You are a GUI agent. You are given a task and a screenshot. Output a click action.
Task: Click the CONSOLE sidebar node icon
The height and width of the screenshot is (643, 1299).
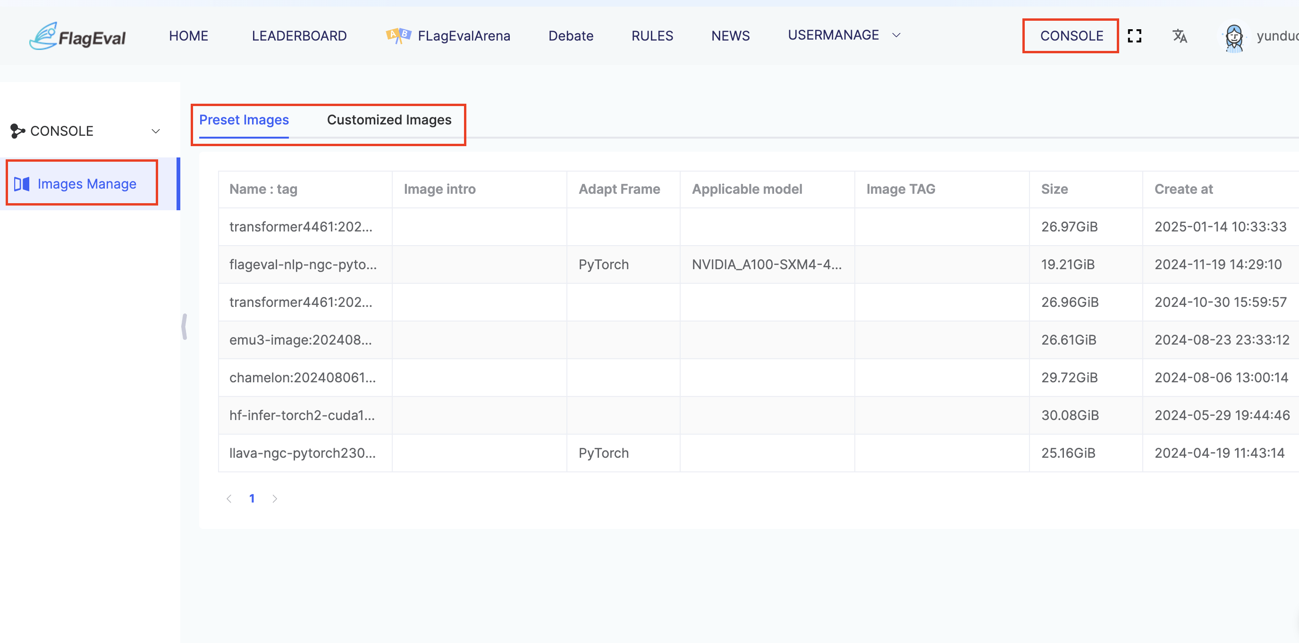(17, 131)
